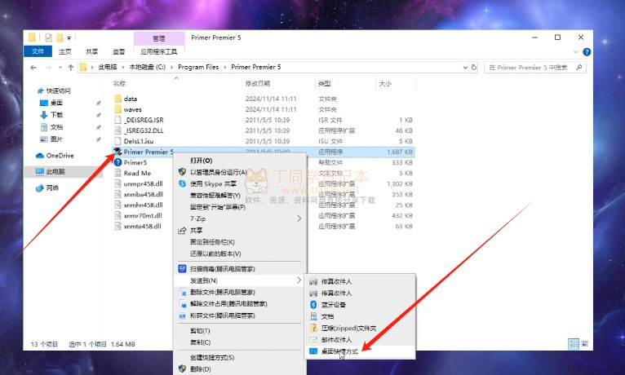Click the Read Me text file icon
Screen dimensions: 625x375
click(117, 173)
